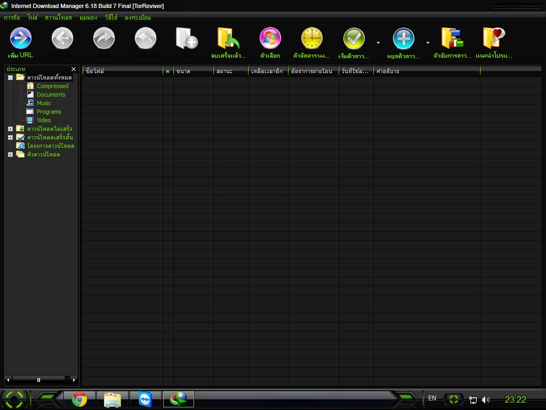Click the Delete Completed folder icon
The width and height of the screenshot is (546, 410).
pyautogui.click(x=228, y=38)
